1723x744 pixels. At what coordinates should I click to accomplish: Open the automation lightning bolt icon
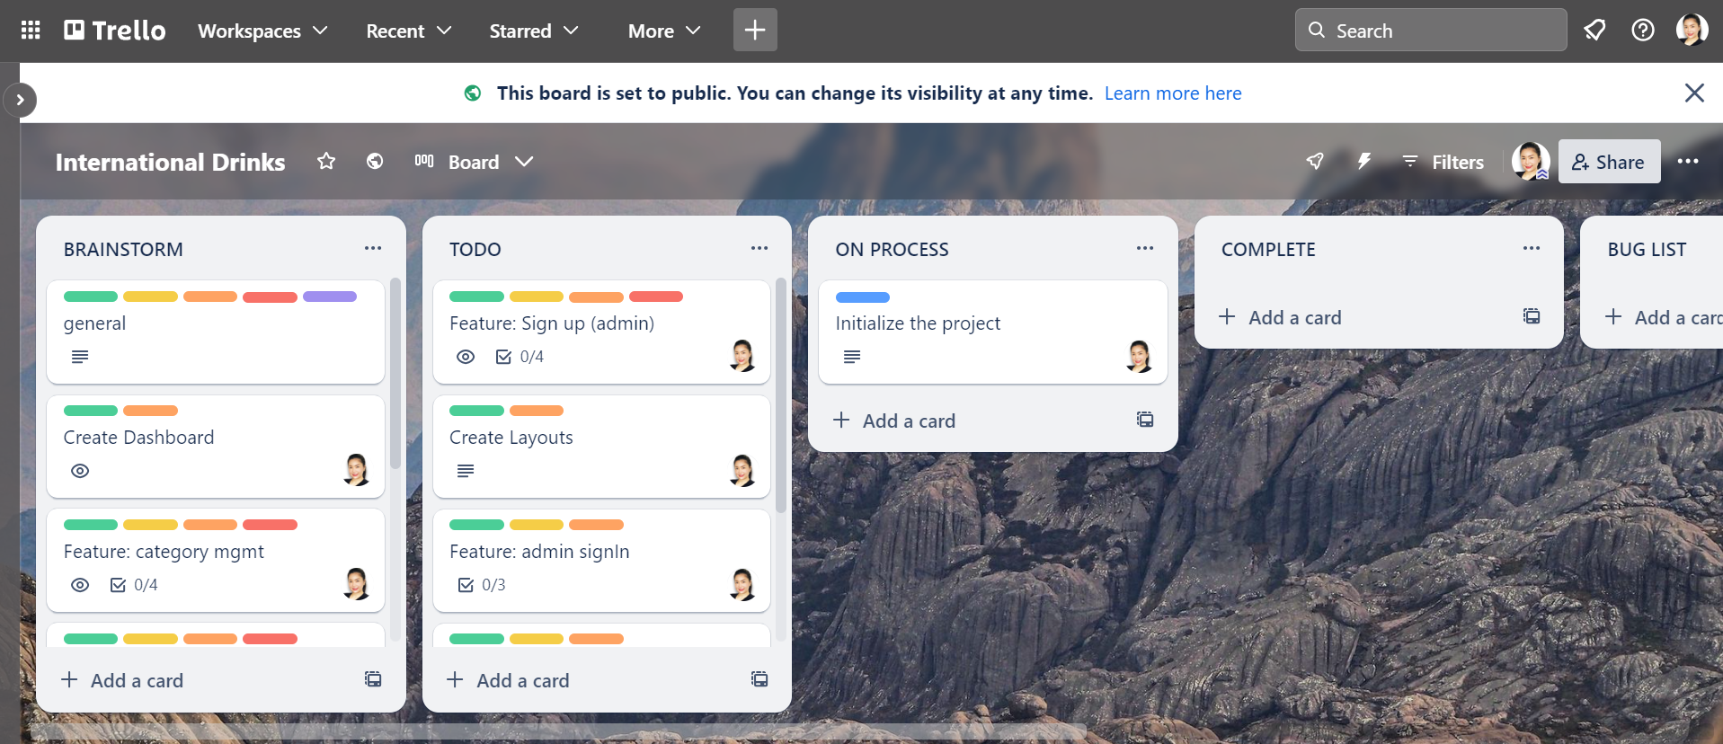click(x=1363, y=162)
